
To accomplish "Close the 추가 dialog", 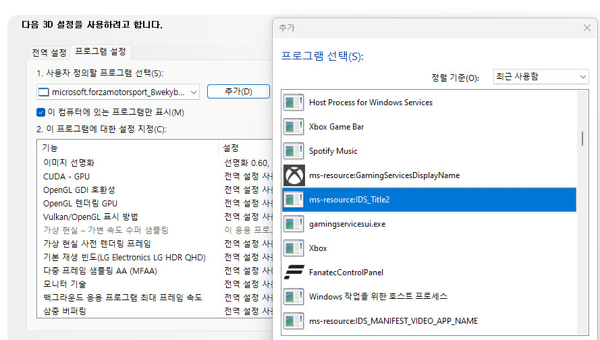I will 587,28.
